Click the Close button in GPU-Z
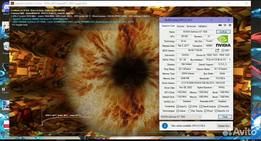 click(225, 117)
